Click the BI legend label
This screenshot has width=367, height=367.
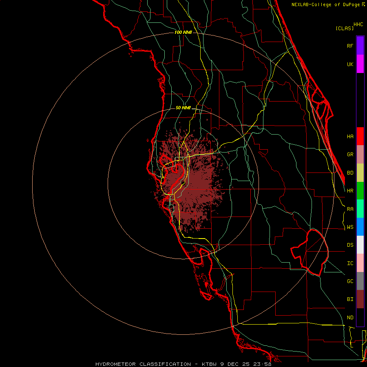pos(350,299)
